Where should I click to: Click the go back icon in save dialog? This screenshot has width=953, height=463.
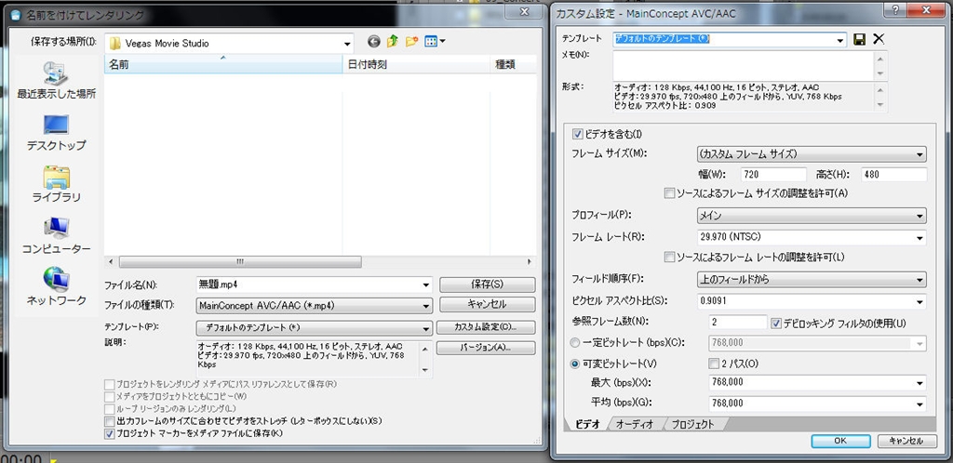pyautogui.click(x=374, y=42)
